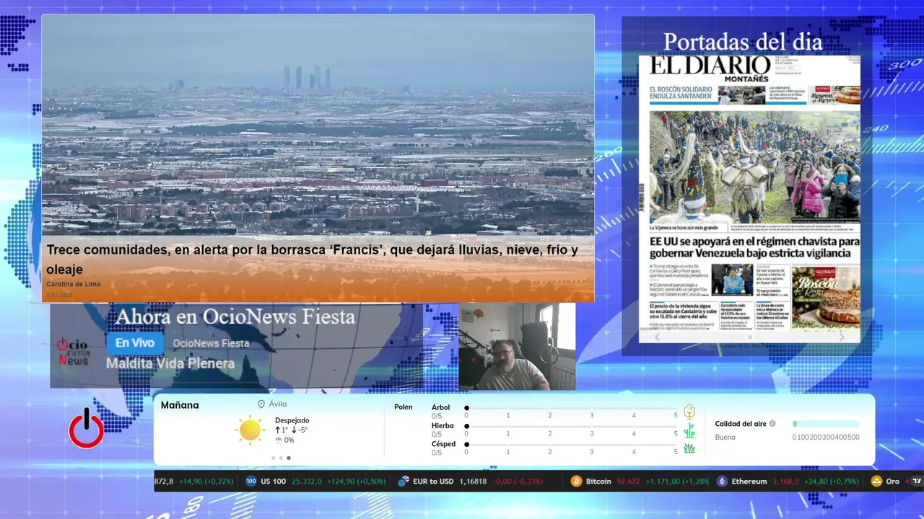
Task: Click the EE UU Venezuela newspaper headline
Action: click(754, 247)
